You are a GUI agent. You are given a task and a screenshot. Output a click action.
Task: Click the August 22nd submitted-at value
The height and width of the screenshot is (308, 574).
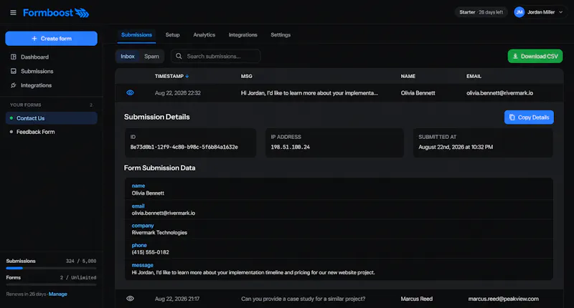tap(456, 147)
